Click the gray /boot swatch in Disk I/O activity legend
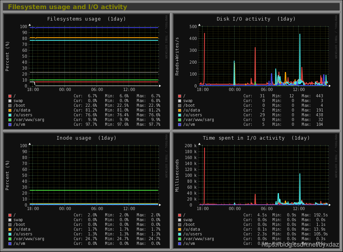 180,106
